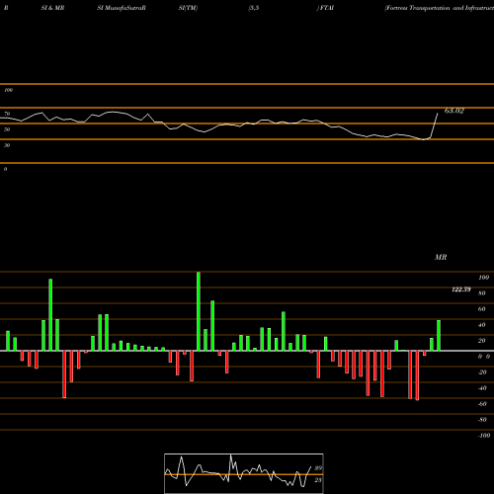Click the -20 label on MR axis
Screen dimensions: 494x494
point(482,372)
